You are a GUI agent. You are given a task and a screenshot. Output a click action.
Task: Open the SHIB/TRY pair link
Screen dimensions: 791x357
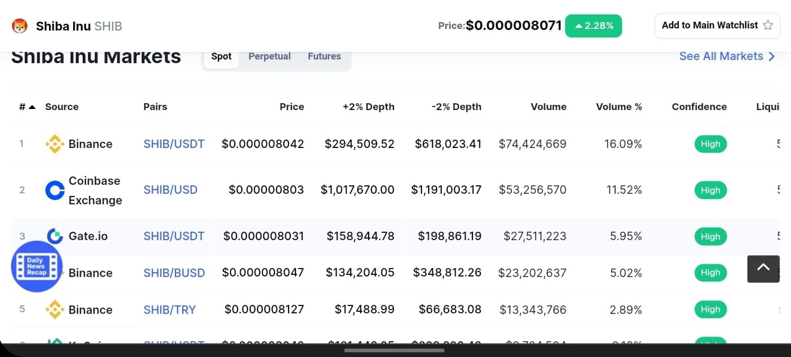coord(170,310)
